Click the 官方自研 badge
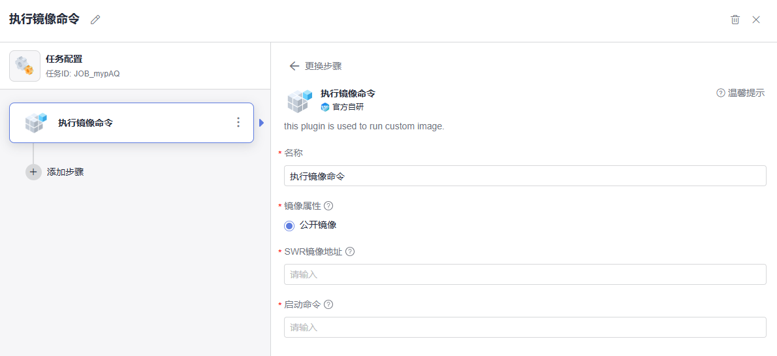This screenshot has height=356, width=777. pyautogui.click(x=342, y=107)
